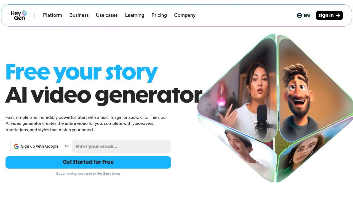Open the Company menu
This screenshot has width=353, height=220.
coord(185,15)
